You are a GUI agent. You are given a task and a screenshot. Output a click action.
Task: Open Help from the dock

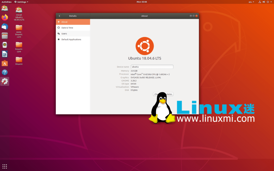5,72
